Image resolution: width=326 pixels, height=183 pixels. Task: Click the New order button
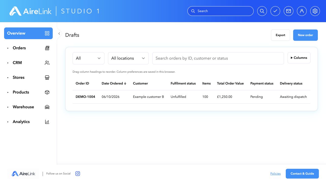[305, 35]
